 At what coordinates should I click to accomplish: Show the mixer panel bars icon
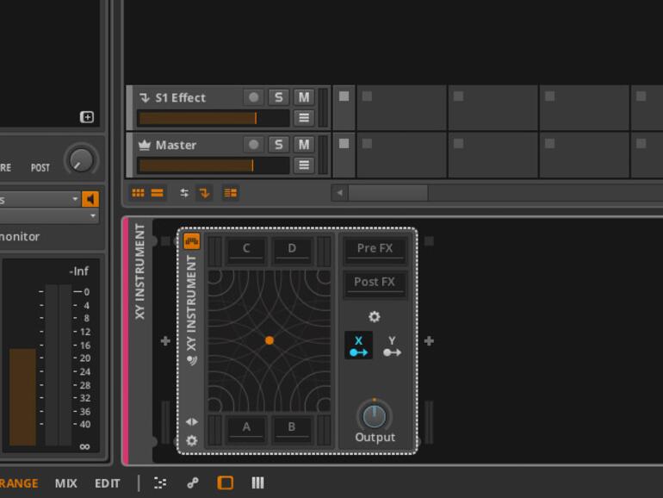257,483
